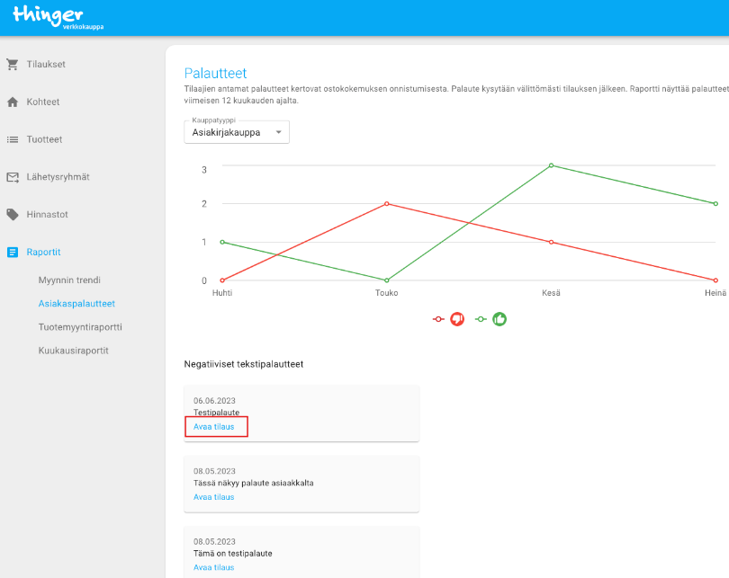729x578 pixels.
Task: Open Hinnastot in the sidebar
Action: tap(47, 215)
